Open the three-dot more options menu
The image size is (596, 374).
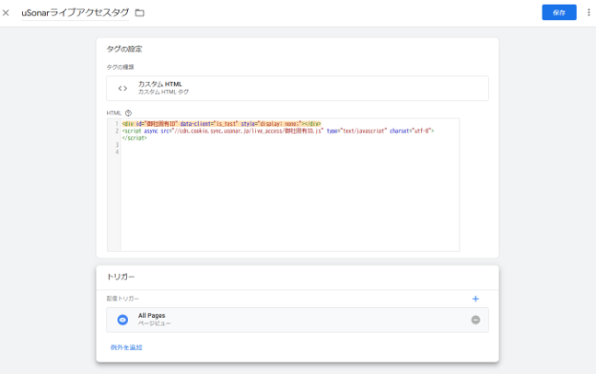click(x=589, y=13)
